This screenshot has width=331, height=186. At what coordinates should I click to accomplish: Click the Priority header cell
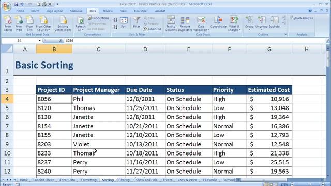coord(229,90)
